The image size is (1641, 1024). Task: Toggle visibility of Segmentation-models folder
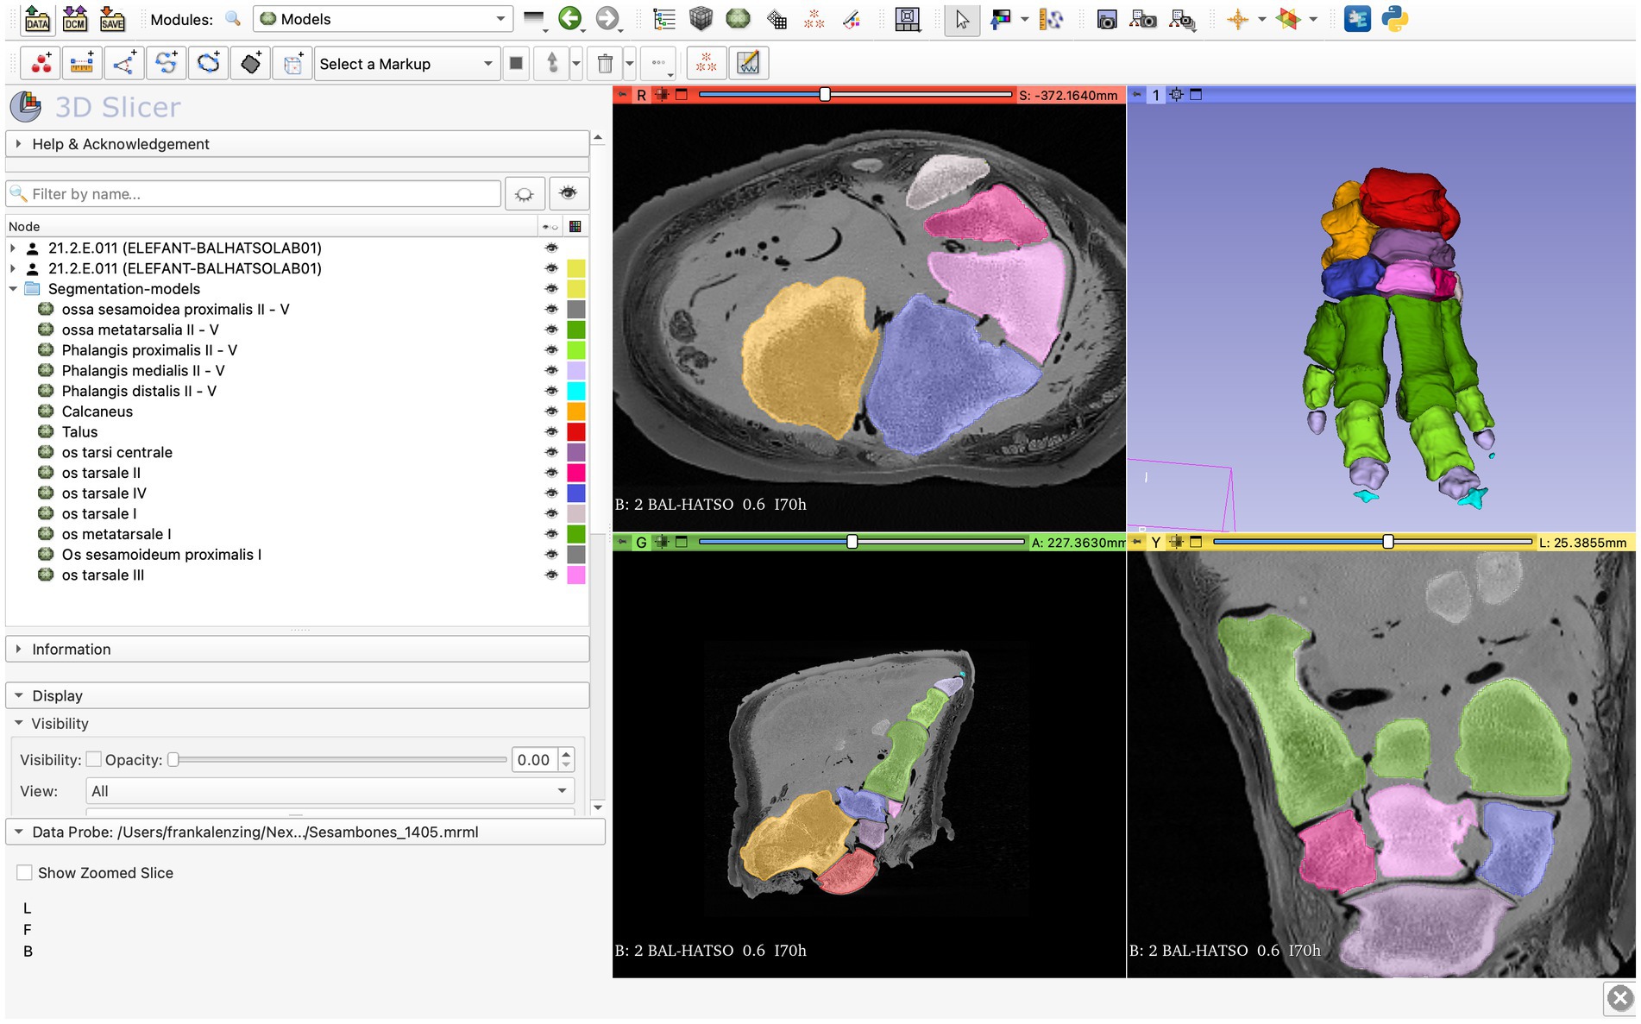click(551, 289)
